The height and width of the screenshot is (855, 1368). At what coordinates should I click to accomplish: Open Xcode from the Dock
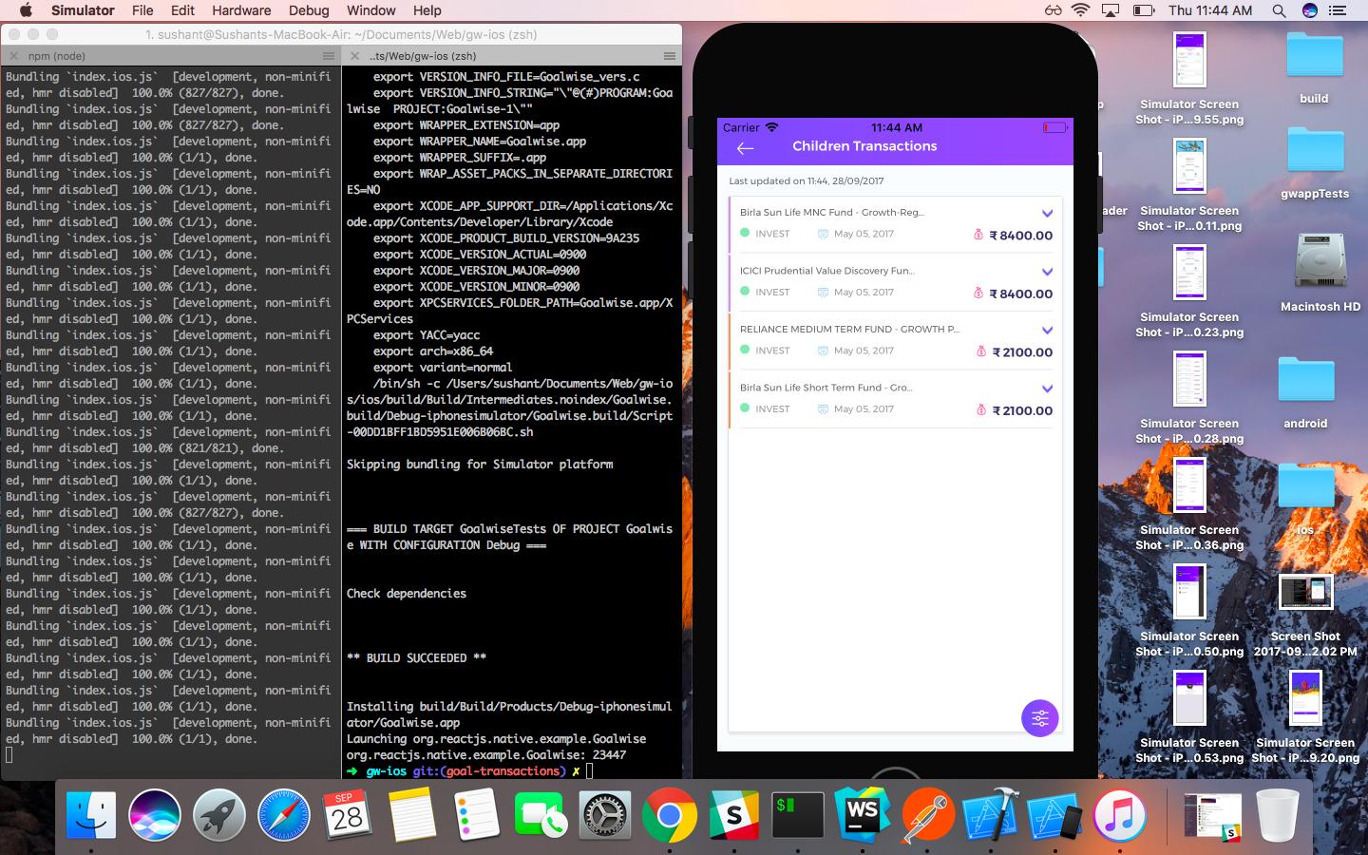tap(991, 815)
